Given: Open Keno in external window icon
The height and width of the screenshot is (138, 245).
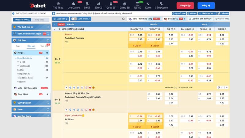Looking at the screenshot, I should tap(48, 109).
